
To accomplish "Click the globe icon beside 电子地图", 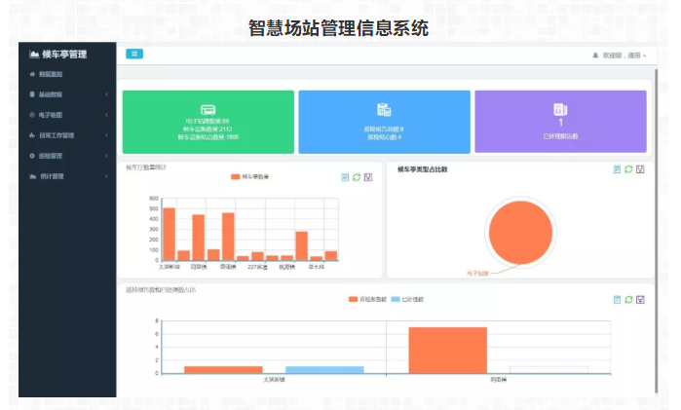I will coord(32,115).
